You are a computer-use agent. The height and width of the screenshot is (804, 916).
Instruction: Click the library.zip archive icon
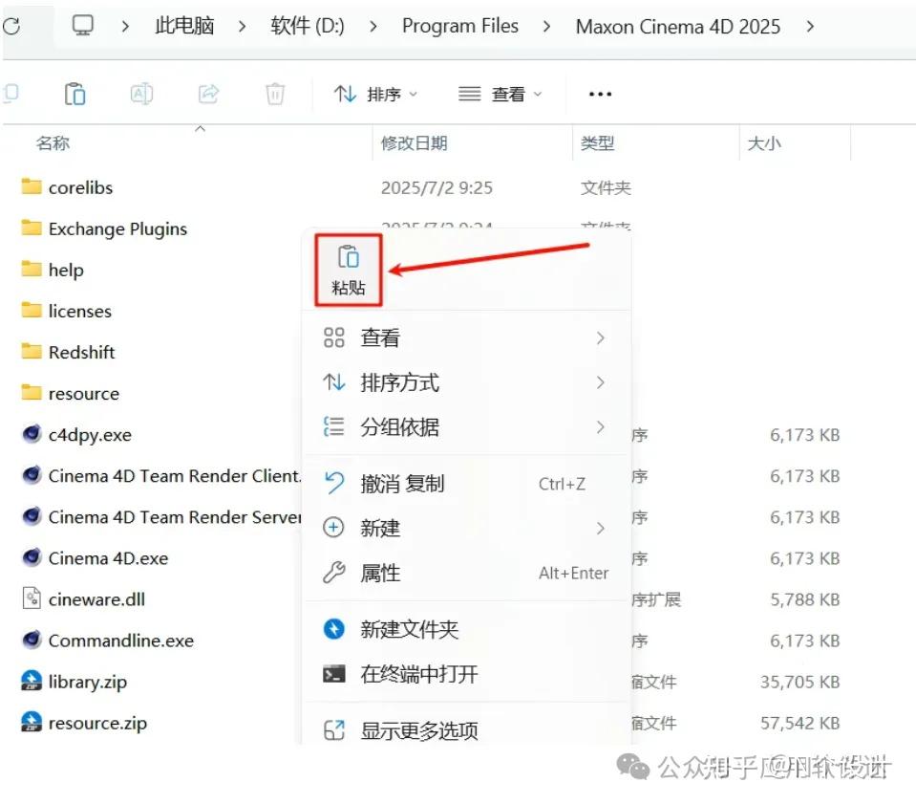(x=32, y=681)
